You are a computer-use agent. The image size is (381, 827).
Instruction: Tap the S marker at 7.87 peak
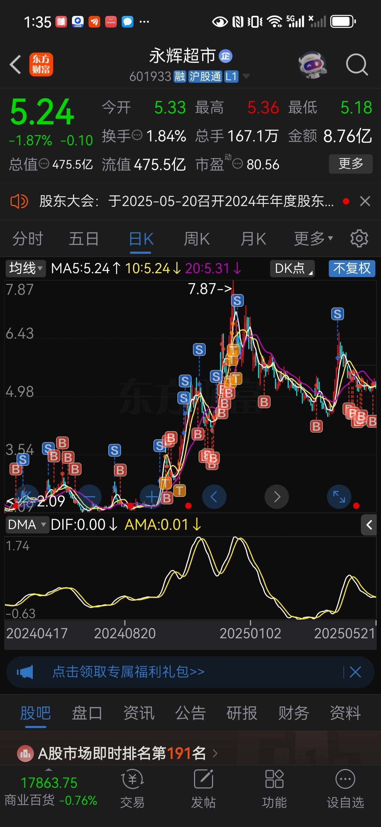(x=237, y=301)
